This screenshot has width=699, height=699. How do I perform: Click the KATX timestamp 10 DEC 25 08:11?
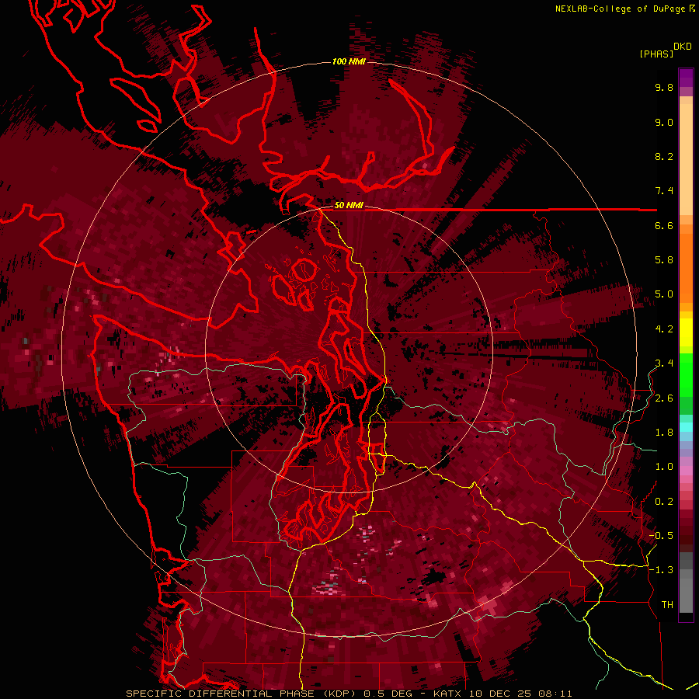point(503,694)
